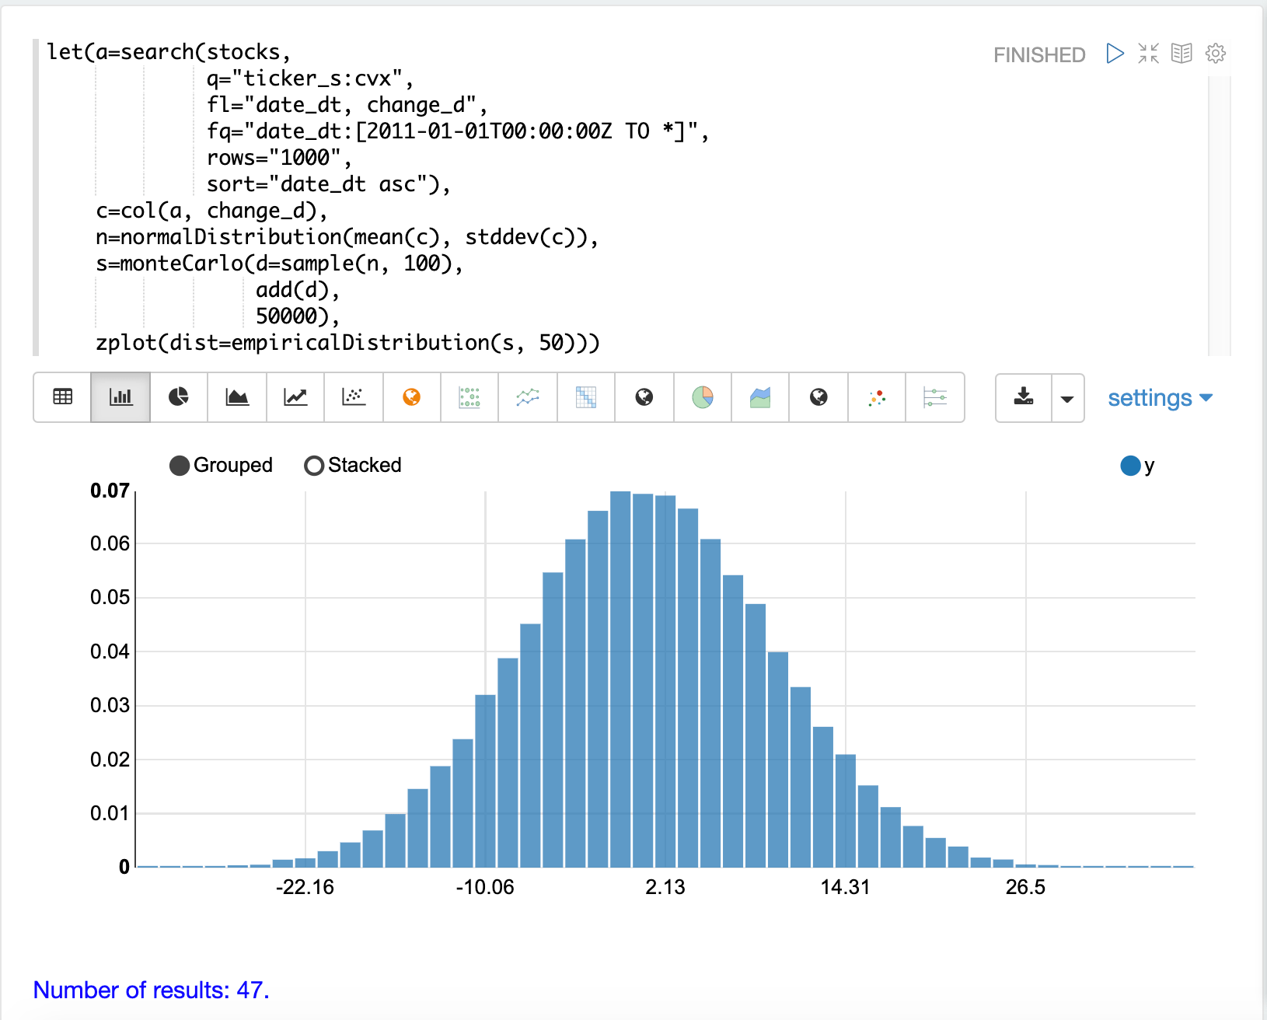Viewport: 1267px width, 1020px height.
Task: Run the paragraph with the play icon
Action: (1115, 54)
